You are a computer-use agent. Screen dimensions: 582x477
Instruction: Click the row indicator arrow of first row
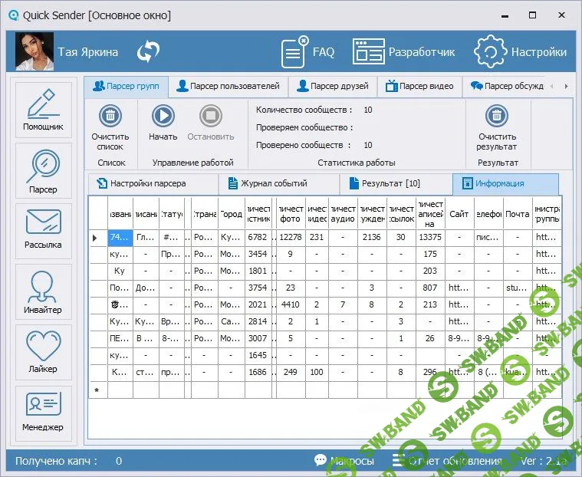[x=95, y=238]
